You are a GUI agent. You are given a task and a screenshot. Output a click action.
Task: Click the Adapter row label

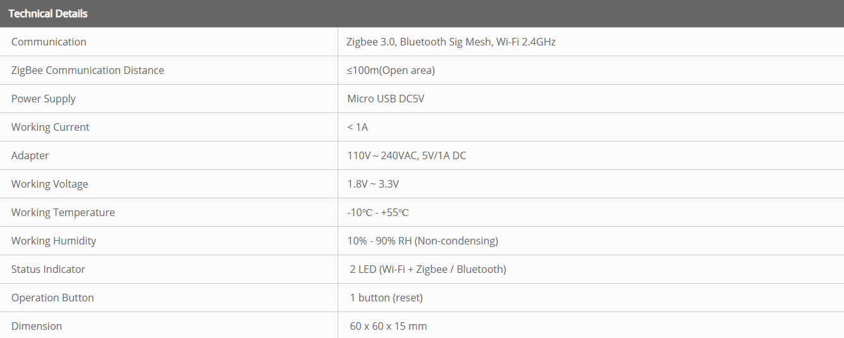coord(30,155)
